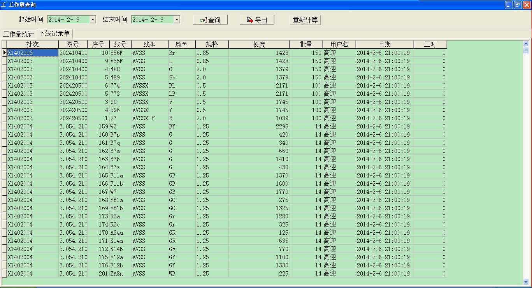The height and width of the screenshot is (288, 532).
Task: Click wire number cell ZA8g
Action: [x=121, y=273]
